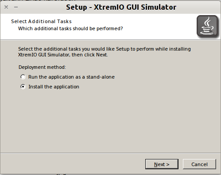Image resolution: width=221 pixels, height=175 pixels.
Task: Close the Setup window with the X
Action: tap(6, 7)
